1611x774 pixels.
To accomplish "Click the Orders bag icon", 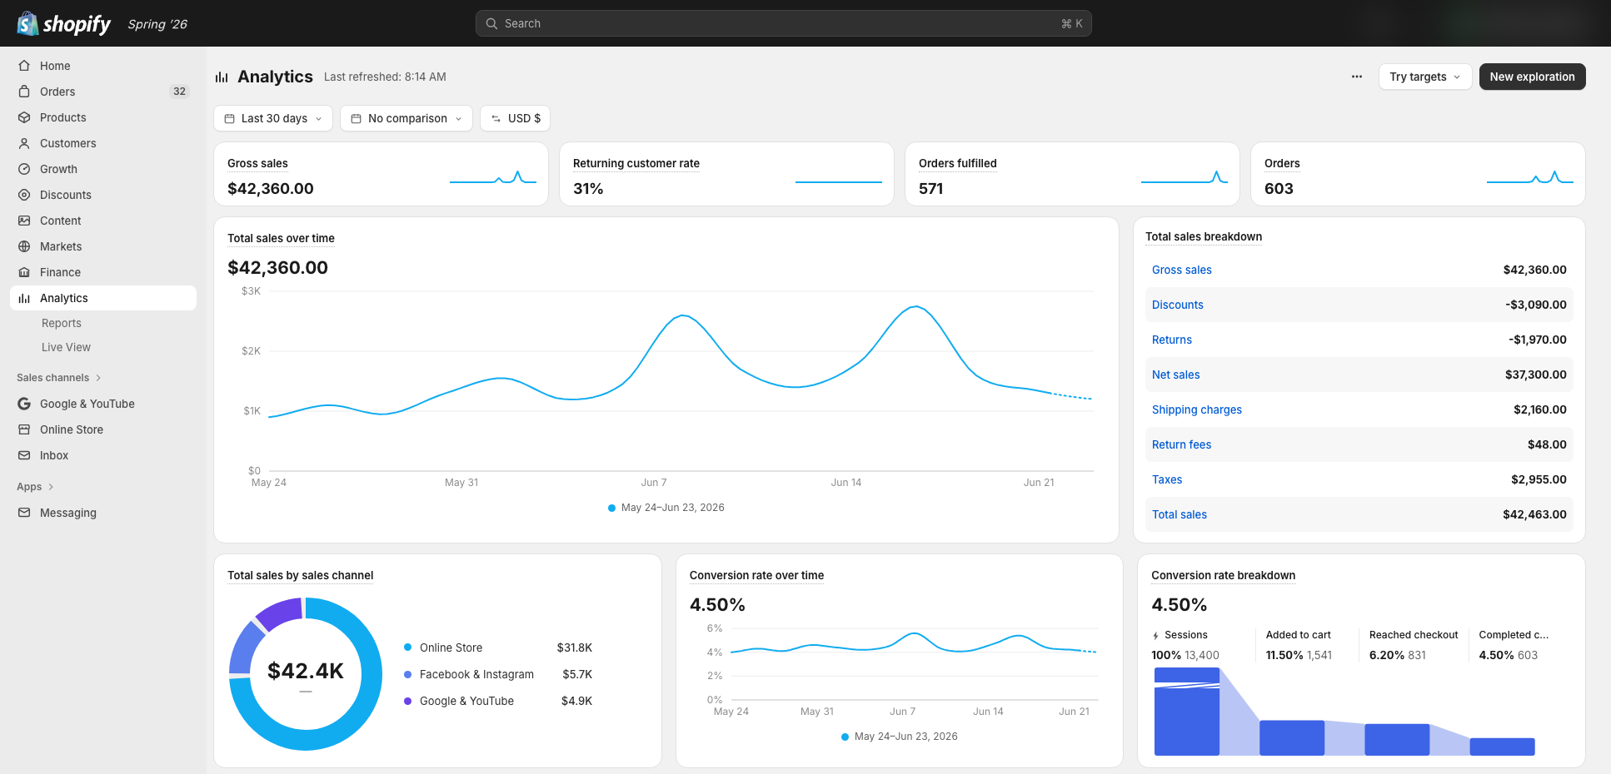I will coord(24,92).
